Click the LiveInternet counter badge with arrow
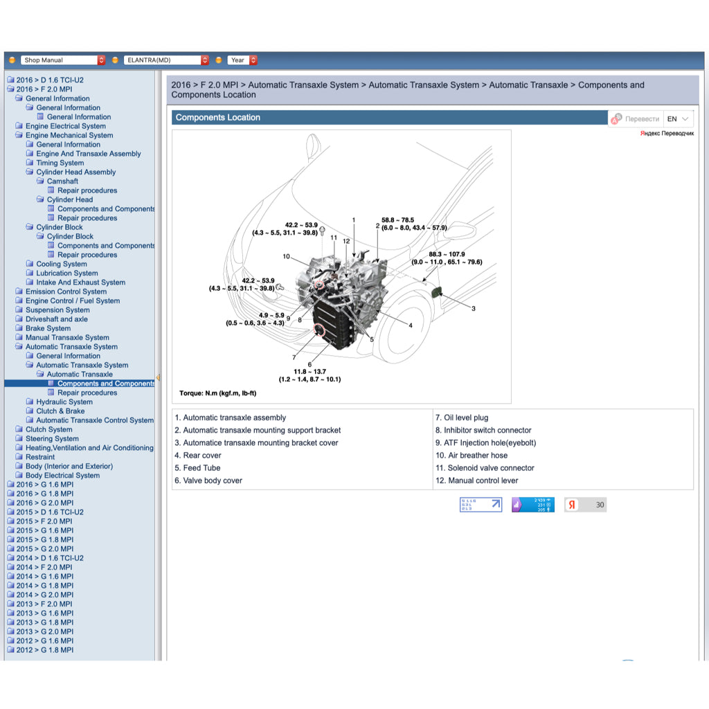This screenshot has height=709, width=709. 481,505
